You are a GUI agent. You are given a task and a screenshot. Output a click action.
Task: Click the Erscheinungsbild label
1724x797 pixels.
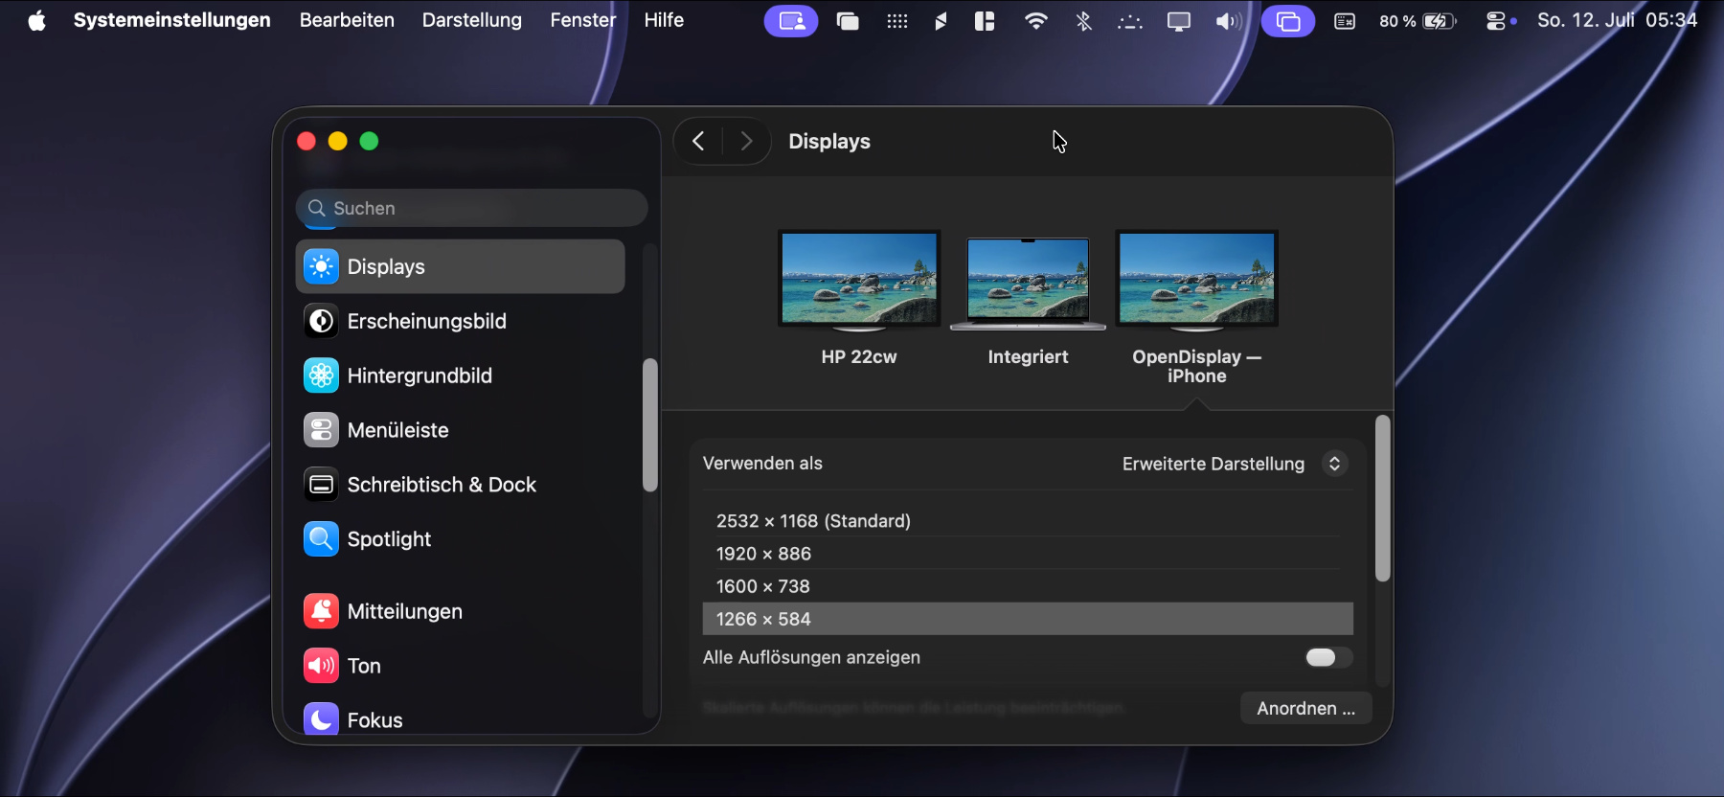click(427, 321)
